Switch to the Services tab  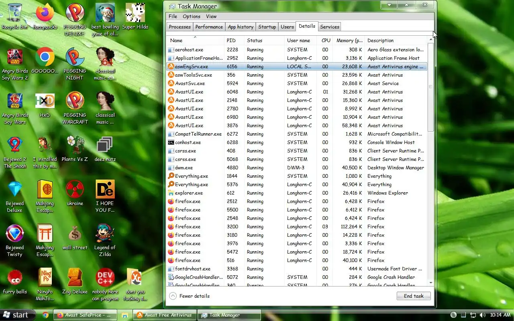tap(330, 27)
